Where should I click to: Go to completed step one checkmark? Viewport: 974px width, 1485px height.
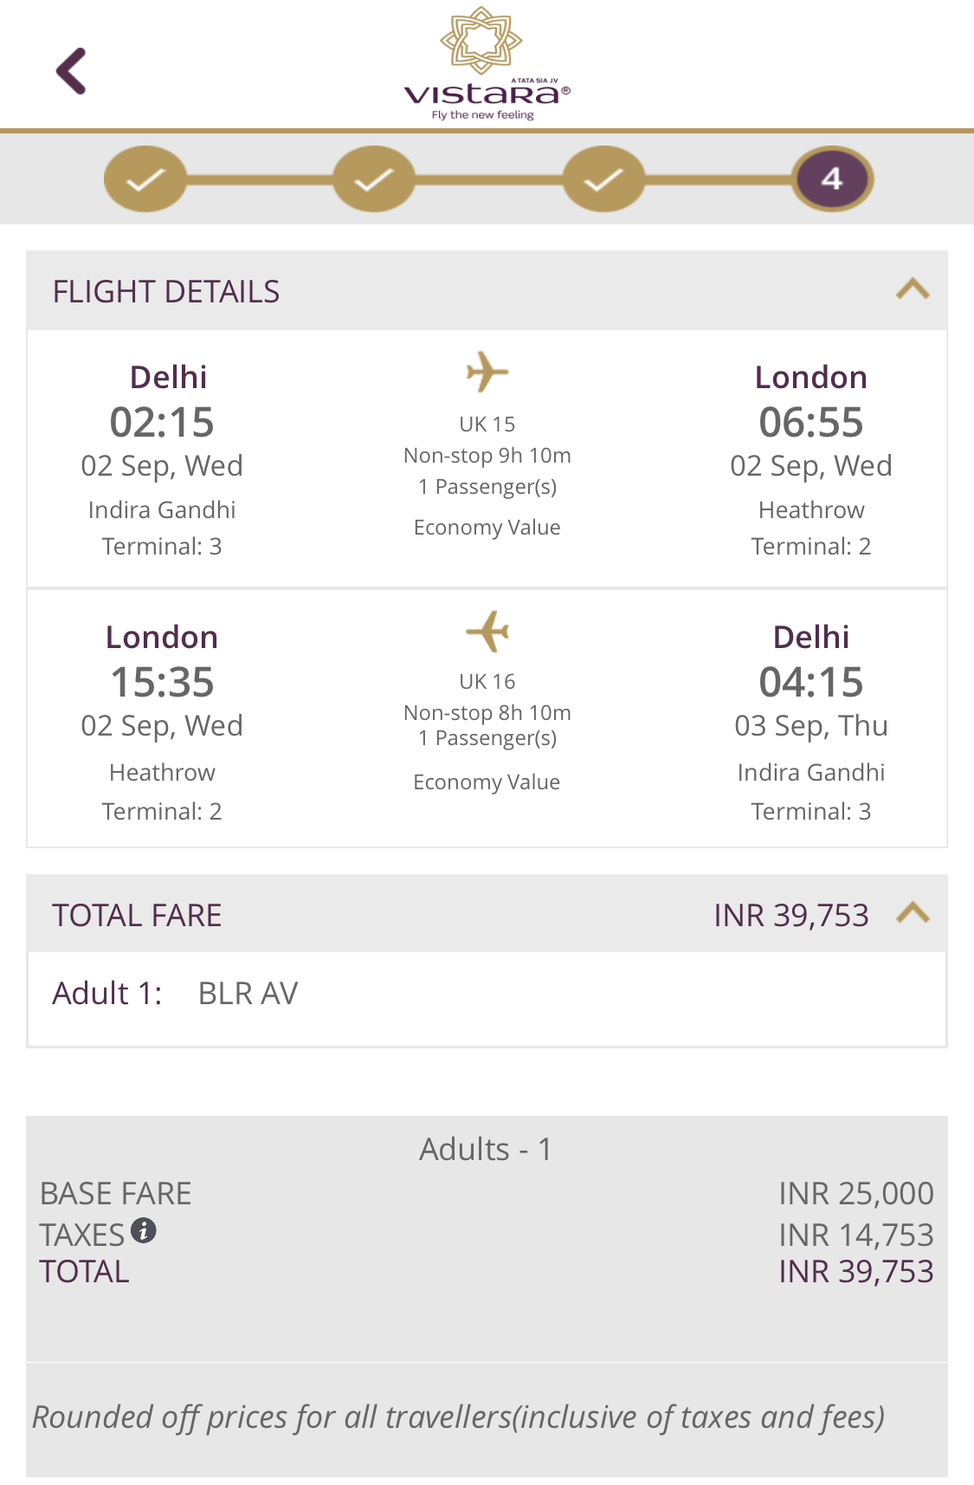coord(145,179)
